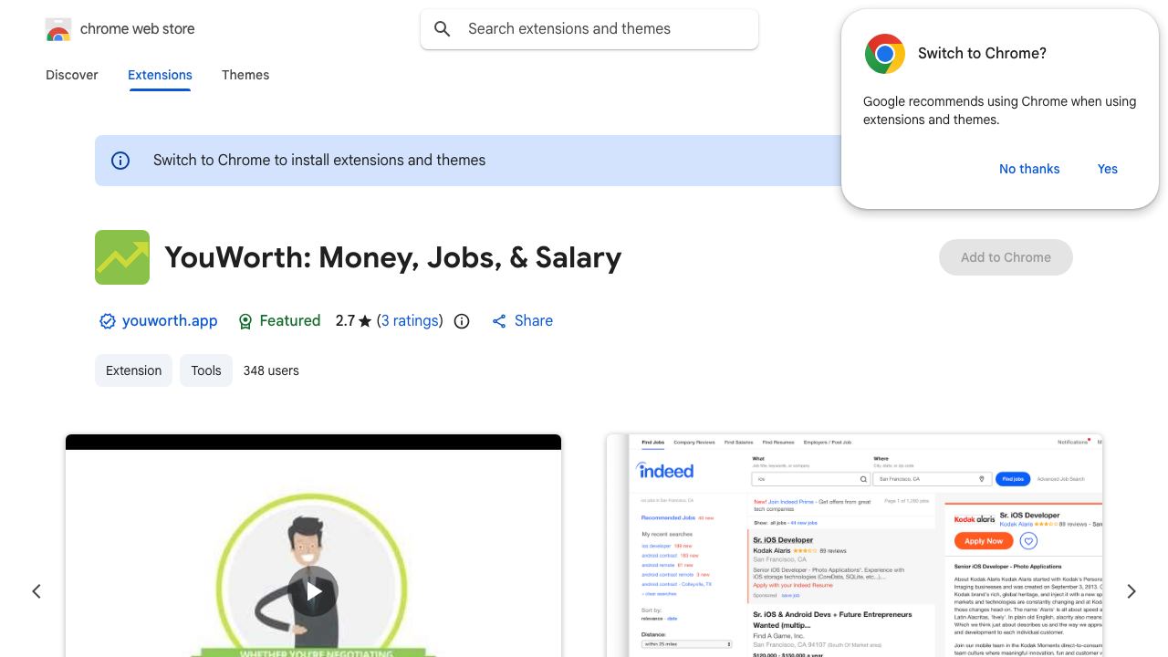The width and height of the screenshot is (1168, 657).
Task: Click the 348 users text
Action: pyautogui.click(x=271, y=370)
